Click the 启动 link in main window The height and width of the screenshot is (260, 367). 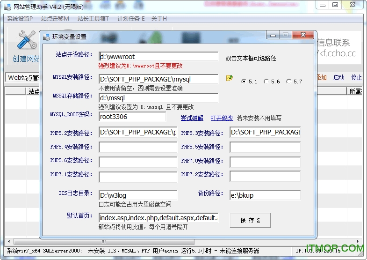click(x=338, y=77)
